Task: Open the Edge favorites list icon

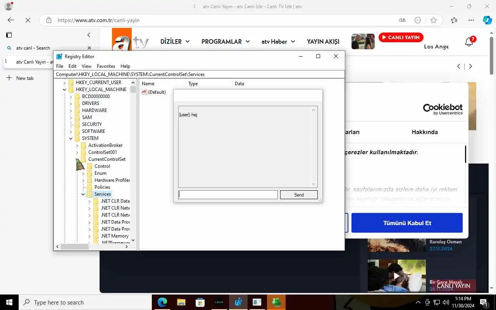Action: click(x=454, y=20)
